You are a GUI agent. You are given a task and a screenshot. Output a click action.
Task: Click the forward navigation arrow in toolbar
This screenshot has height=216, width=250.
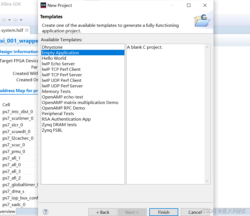point(15,20)
